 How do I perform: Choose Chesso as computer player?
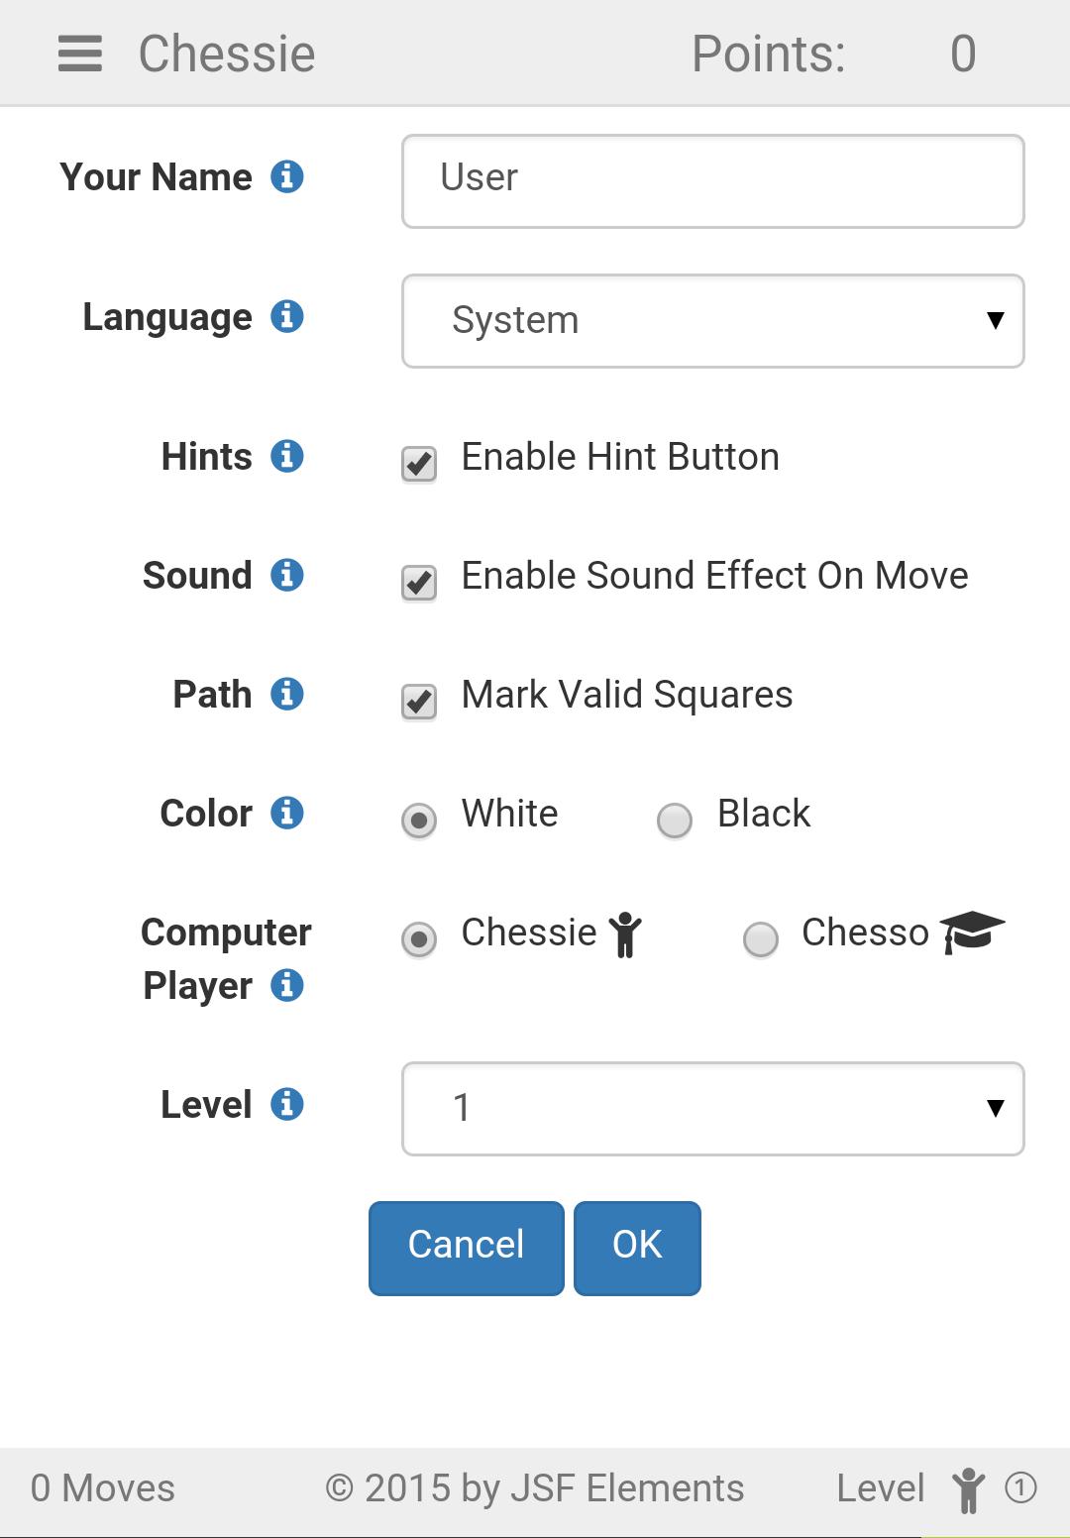[x=761, y=938]
